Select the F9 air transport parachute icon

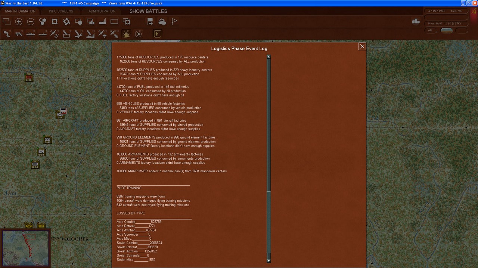(x=102, y=34)
